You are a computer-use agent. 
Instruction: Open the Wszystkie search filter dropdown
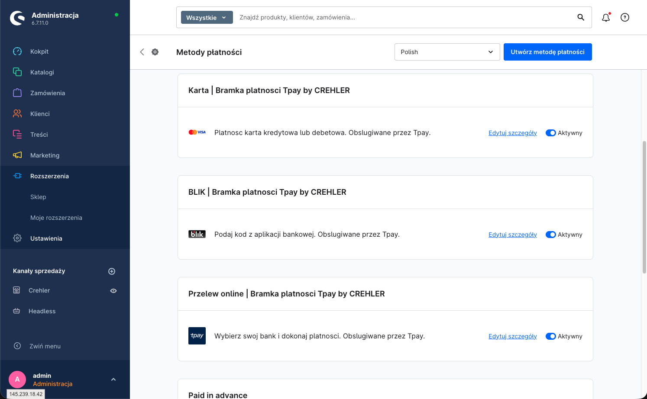pos(207,17)
